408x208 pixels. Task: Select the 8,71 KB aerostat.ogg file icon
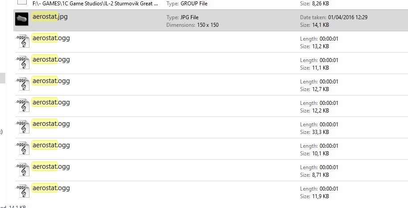(22, 170)
